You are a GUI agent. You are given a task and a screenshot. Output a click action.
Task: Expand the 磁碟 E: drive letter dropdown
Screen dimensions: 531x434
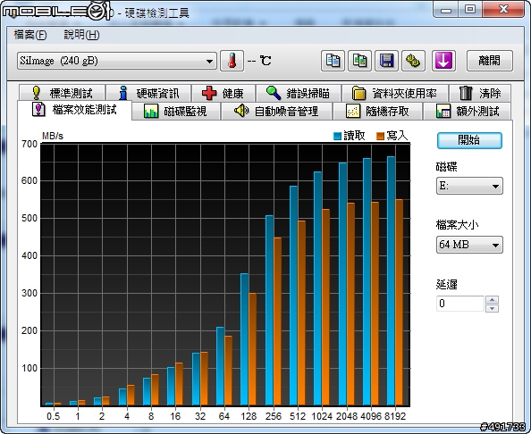click(x=469, y=186)
